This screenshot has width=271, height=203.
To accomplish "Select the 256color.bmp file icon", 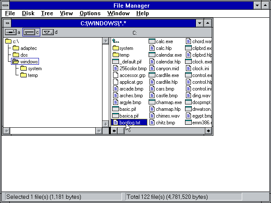I will (x=116, y=69).
